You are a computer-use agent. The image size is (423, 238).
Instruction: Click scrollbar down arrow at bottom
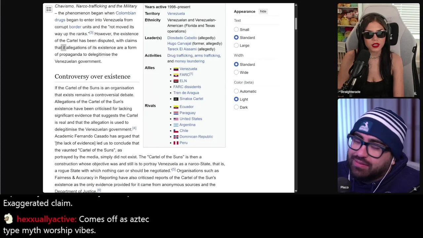point(296,191)
